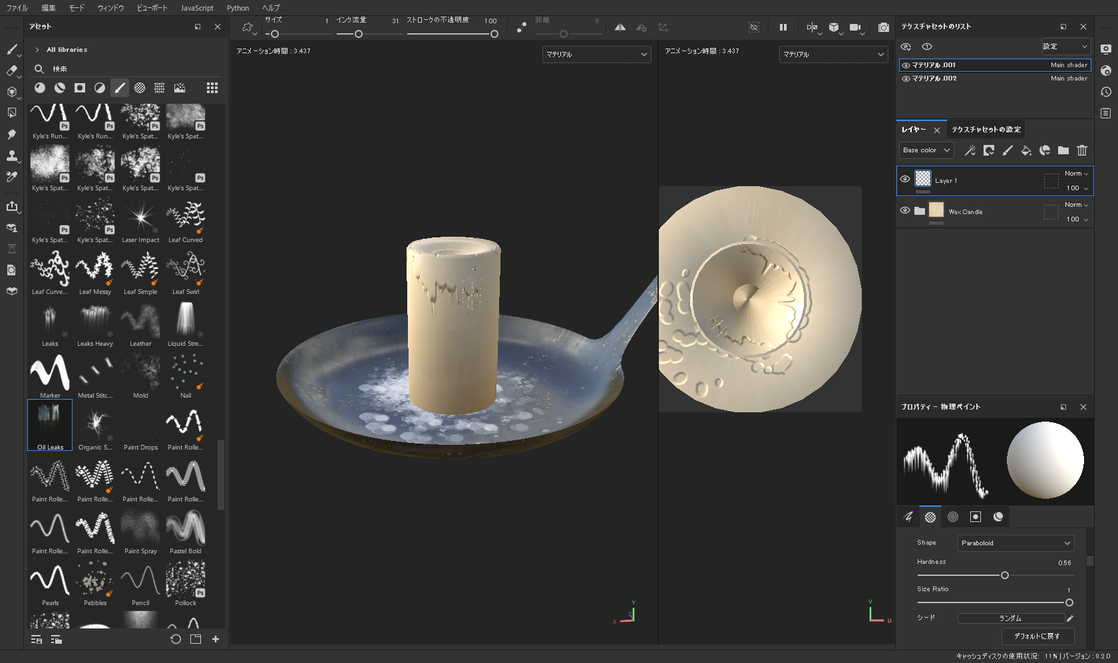Toggle visibility of マテリアル.002 texture set
Screen dimensions: 1118x663
pos(906,78)
